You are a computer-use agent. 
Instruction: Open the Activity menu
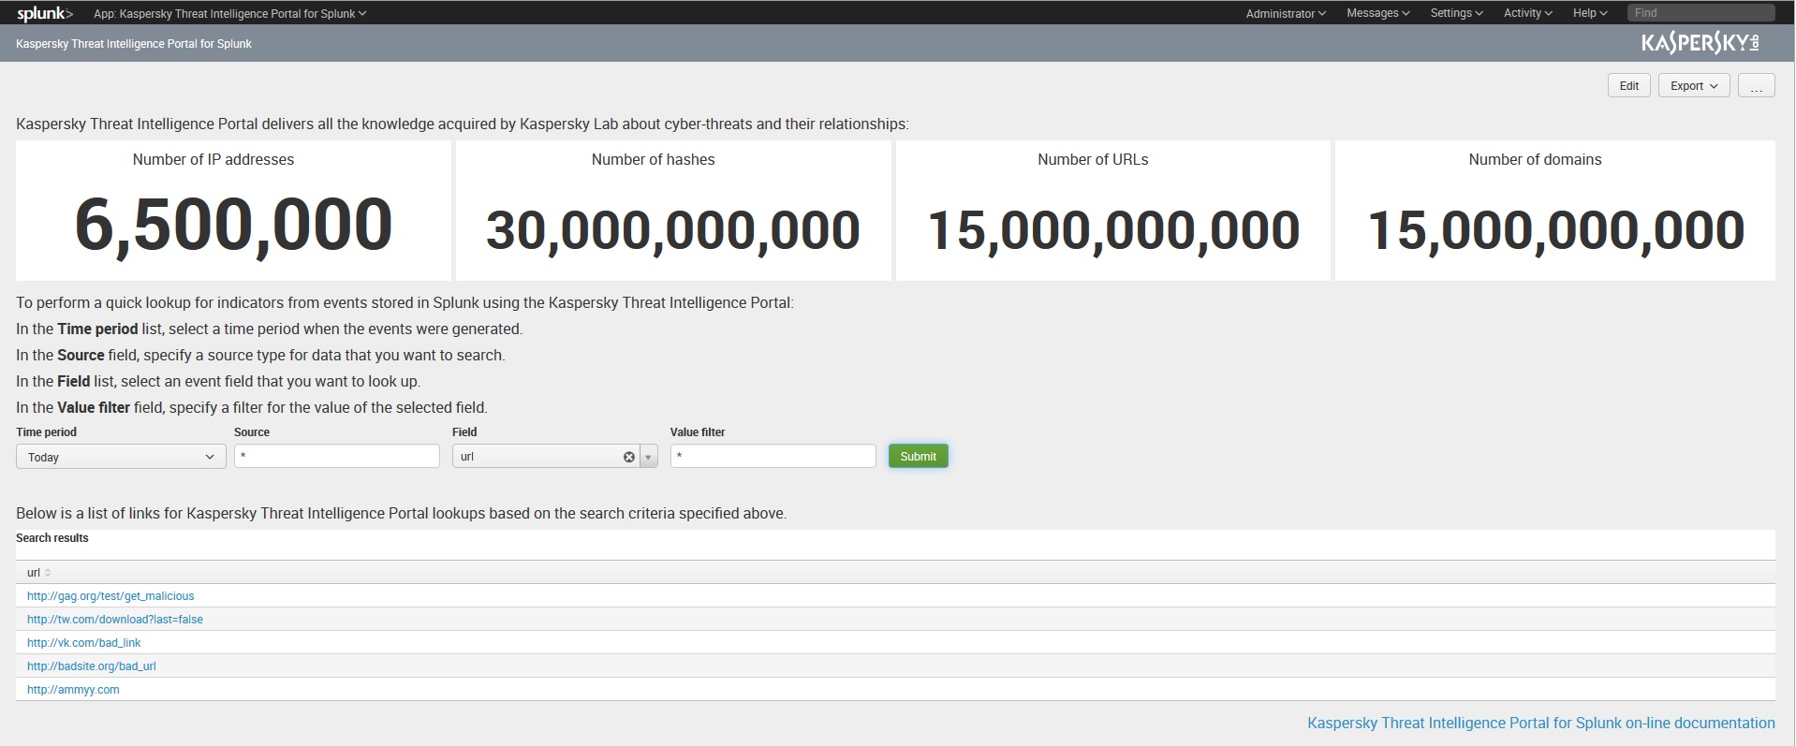tap(1527, 13)
